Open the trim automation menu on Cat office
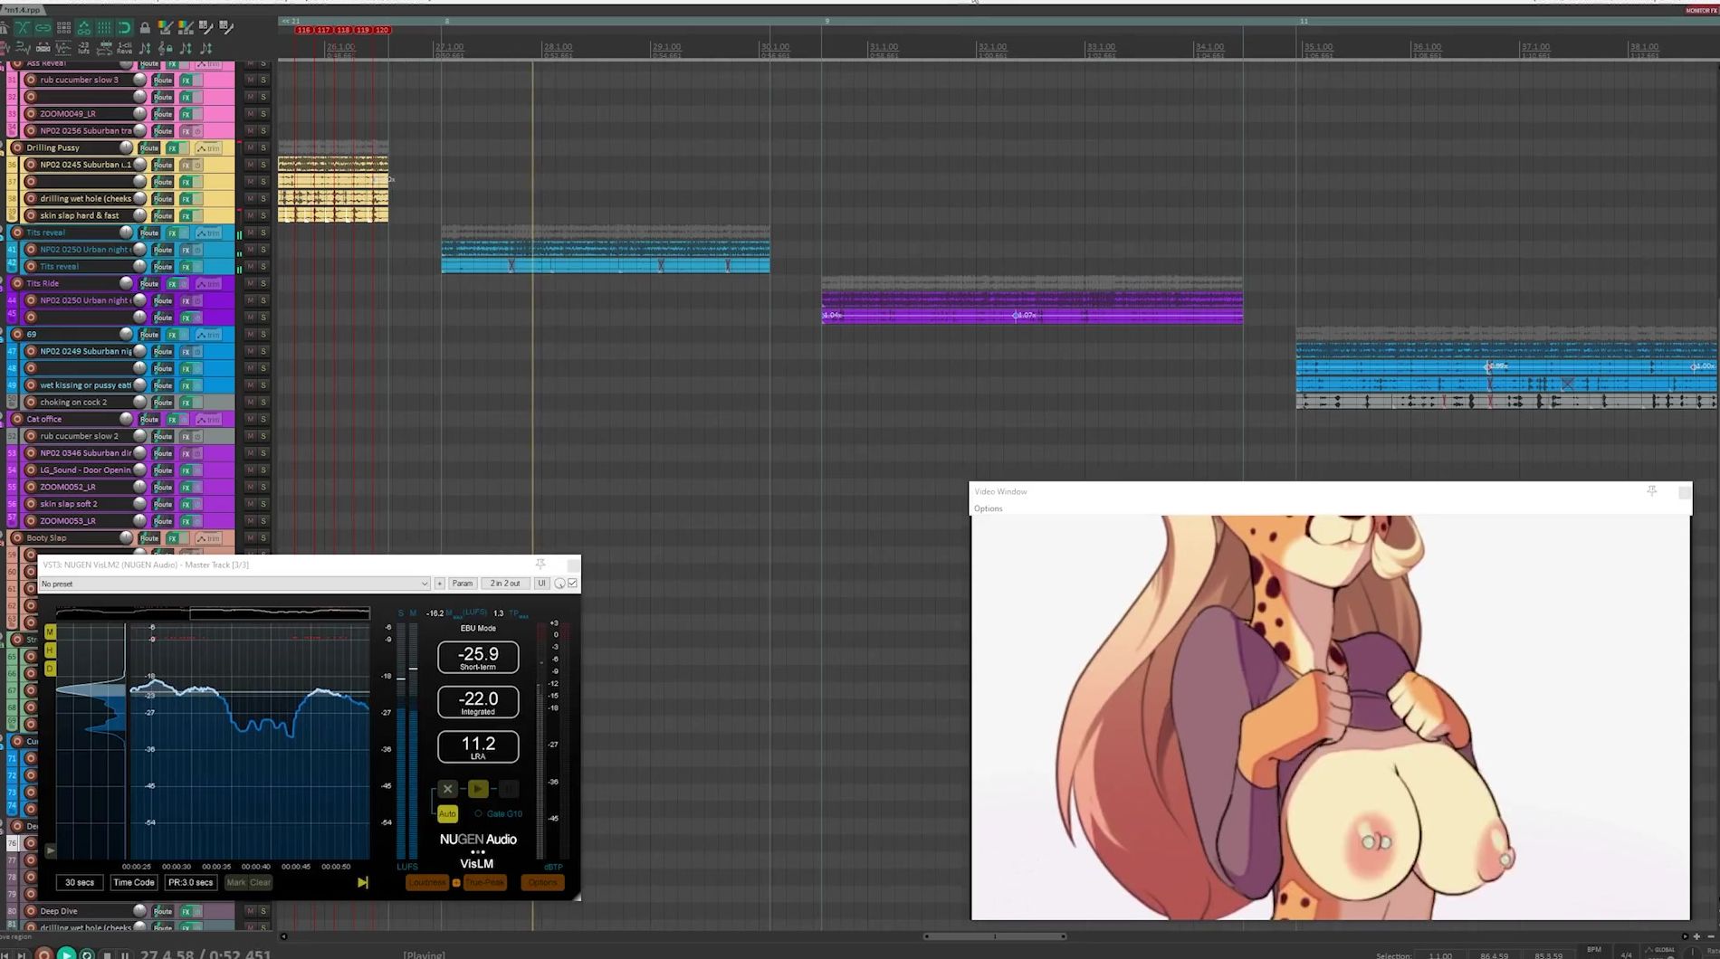 point(209,420)
